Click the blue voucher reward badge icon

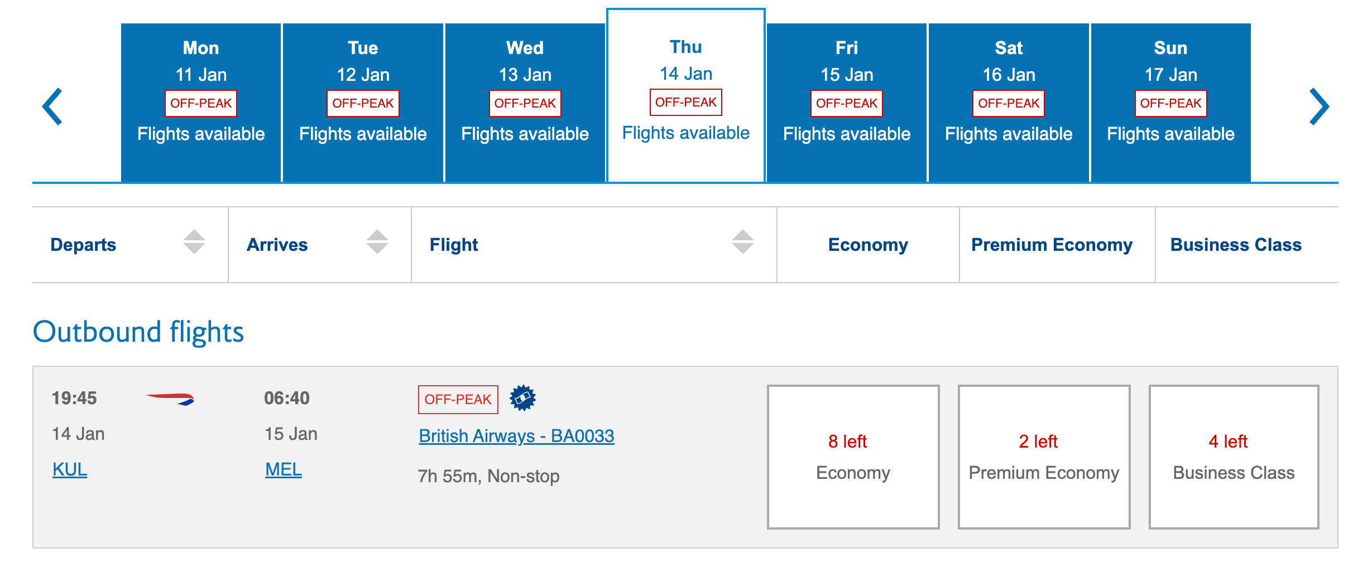[523, 398]
